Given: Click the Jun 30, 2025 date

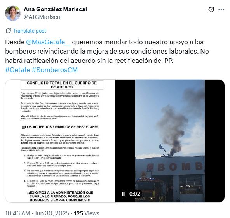Looking at the screenshot, I should (x=52, y=213).
